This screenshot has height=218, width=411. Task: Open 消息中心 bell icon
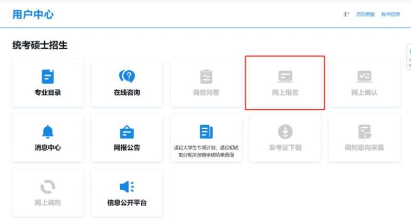(48, 132)
